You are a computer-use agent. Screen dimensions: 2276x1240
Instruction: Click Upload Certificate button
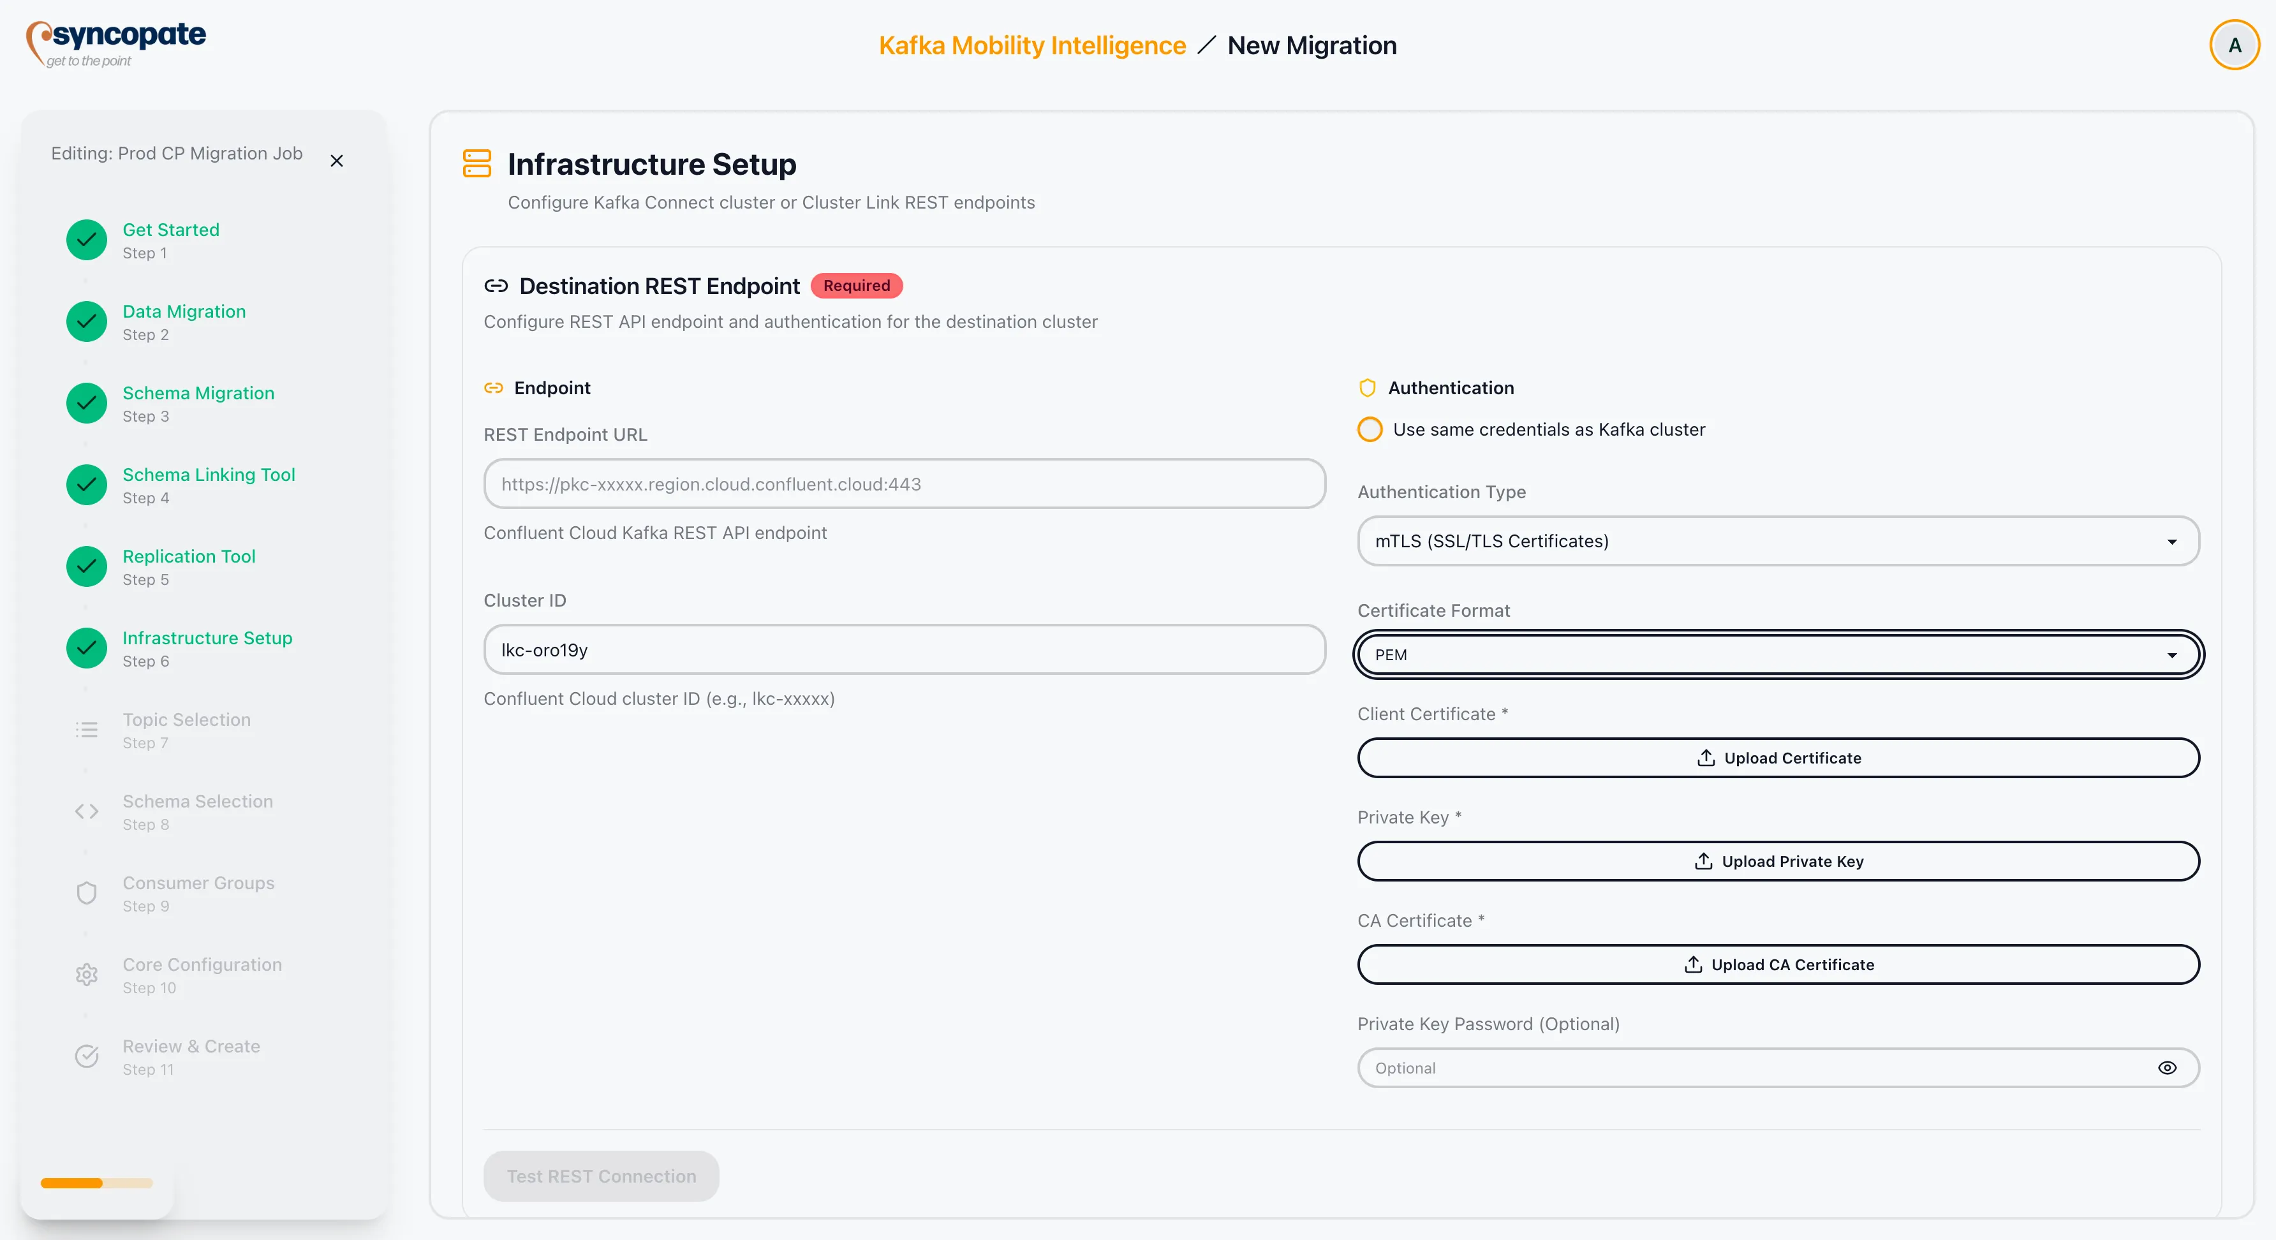point(1778,758)
